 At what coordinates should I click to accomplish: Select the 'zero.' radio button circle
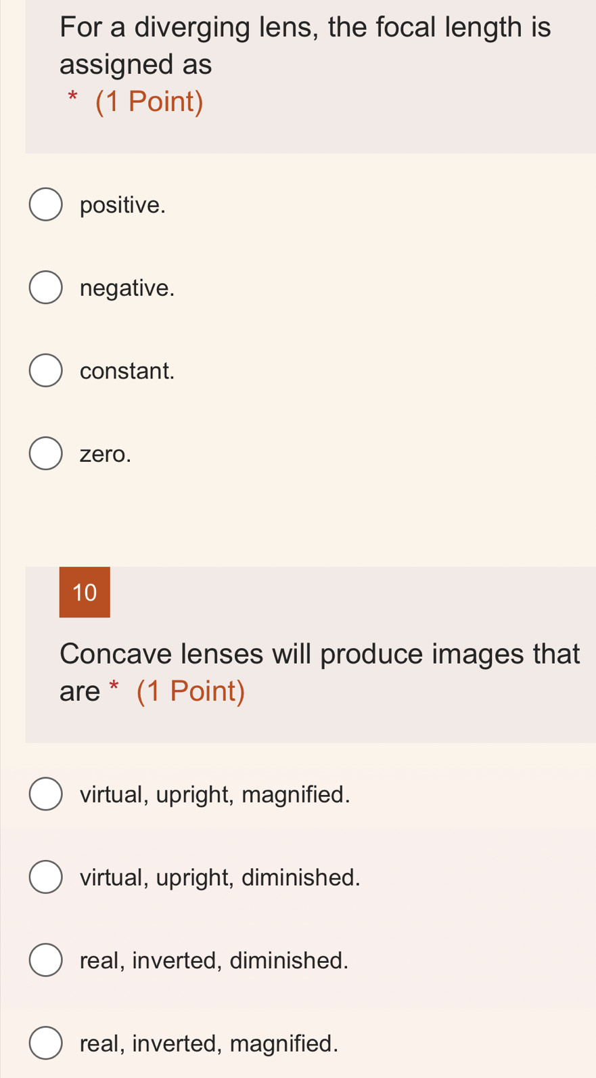(46, 454)
